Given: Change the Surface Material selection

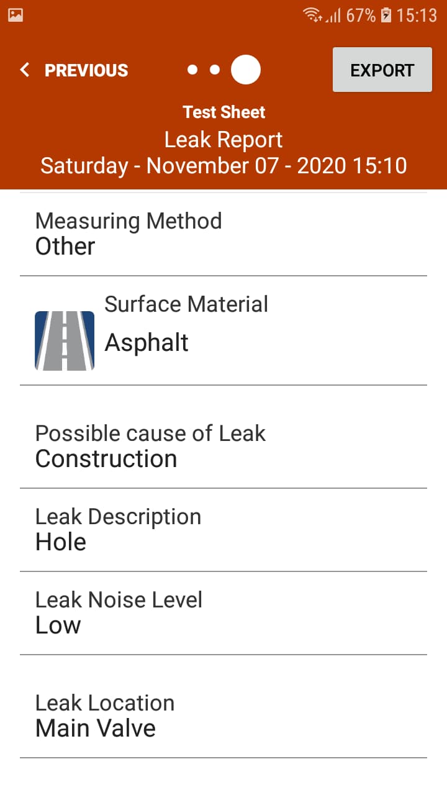Looking at the screenshot, I should coord(223,330).
